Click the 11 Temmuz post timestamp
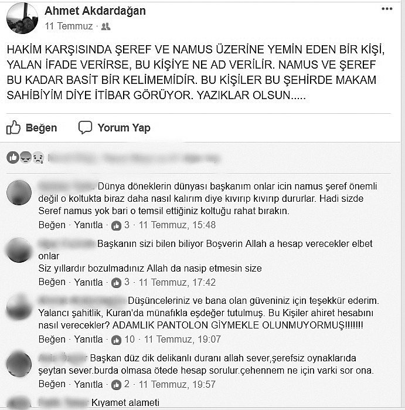The height and width of the screenshot is (410, 405). 69,26
